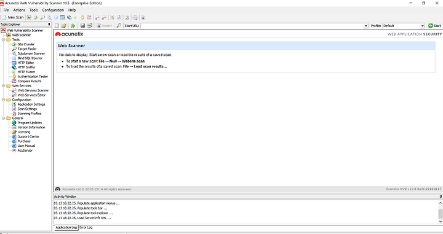Select Subdomain Scanner tree item
The image size is (443, 234).
click(31, 53)
